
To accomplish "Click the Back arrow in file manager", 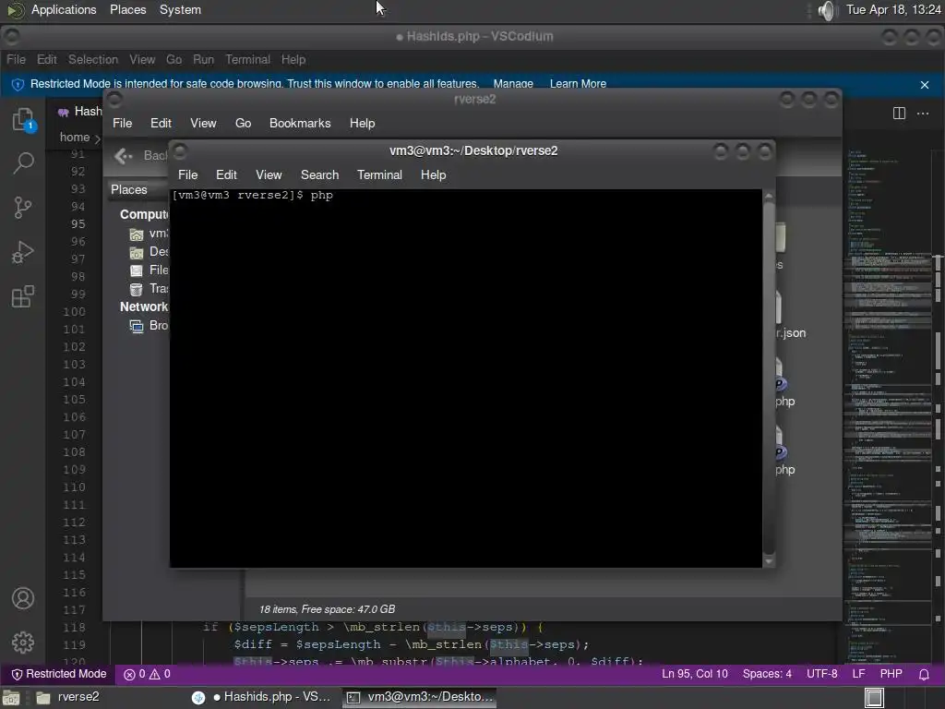I will tap(123, 156).
